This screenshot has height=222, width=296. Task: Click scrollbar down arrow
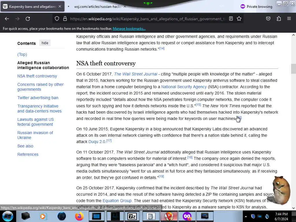tap(293, 208)
